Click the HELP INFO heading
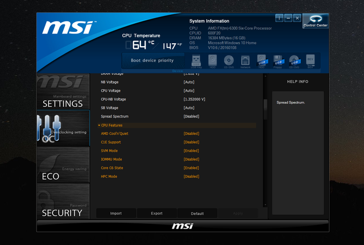 pyautogui.click(x=297, y=82)
